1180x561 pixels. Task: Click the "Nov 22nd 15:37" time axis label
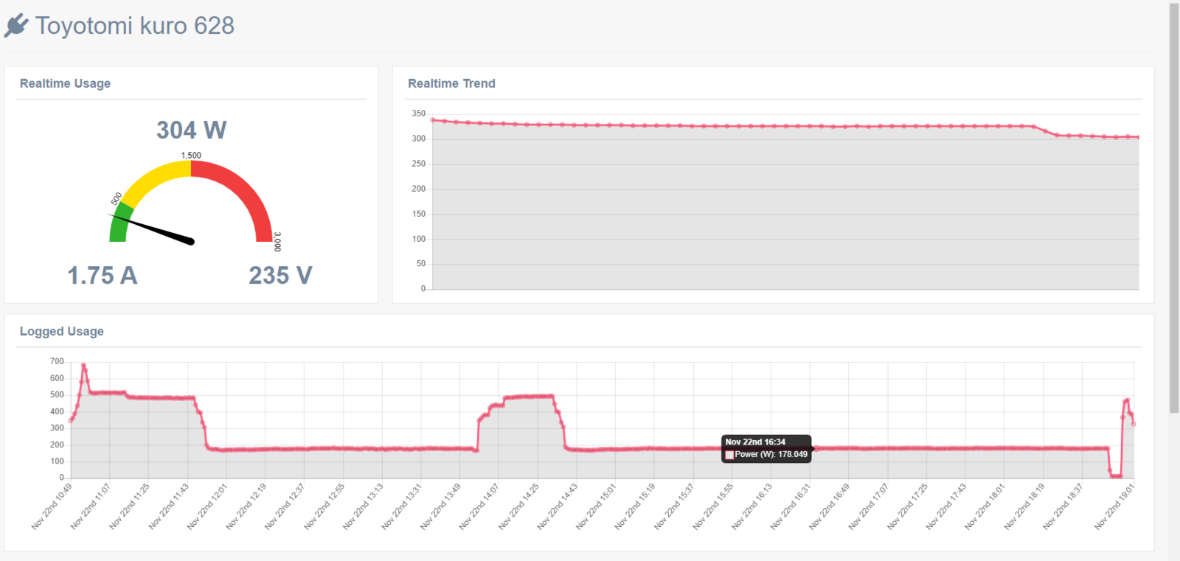tap(675, 506)
